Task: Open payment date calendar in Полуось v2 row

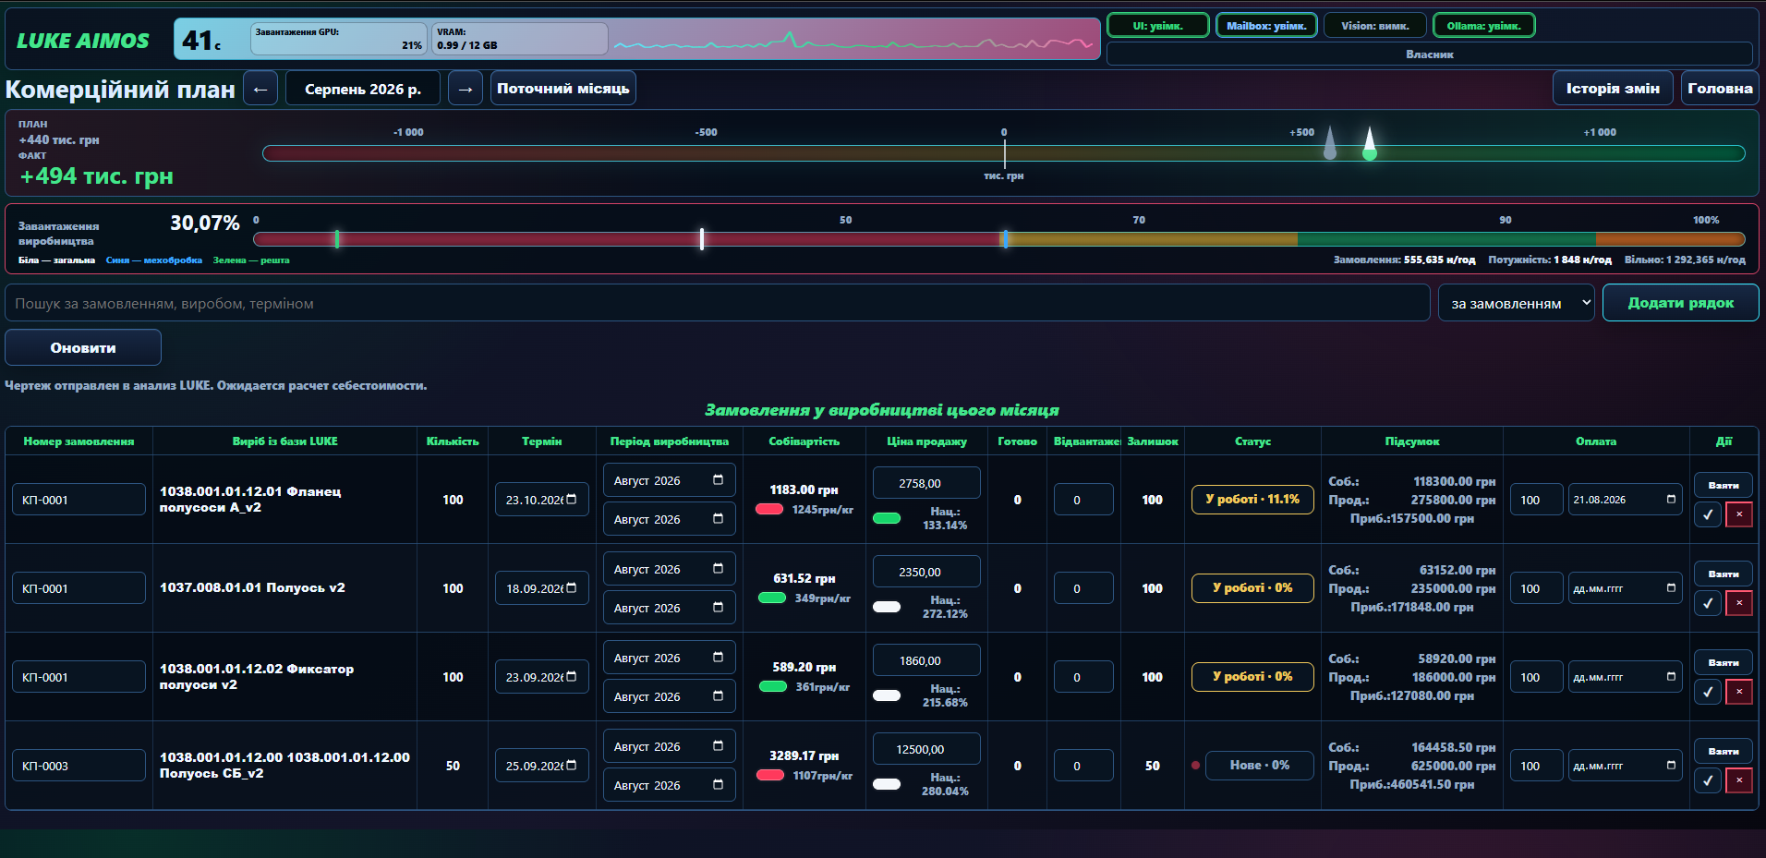Action: pos(1671,588)
